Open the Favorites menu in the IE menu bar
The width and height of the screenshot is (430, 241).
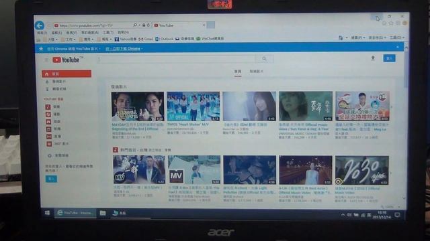[x=89, y=33]
